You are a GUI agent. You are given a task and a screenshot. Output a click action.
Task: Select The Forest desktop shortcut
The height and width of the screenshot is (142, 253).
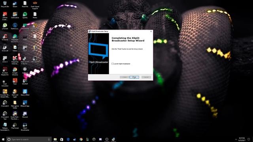15,126
